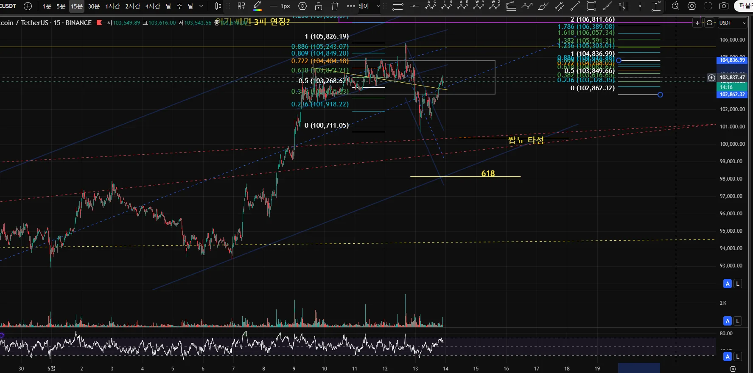
Task: Toggle log scale L on main price pane
Action: [x=738, y=284]
